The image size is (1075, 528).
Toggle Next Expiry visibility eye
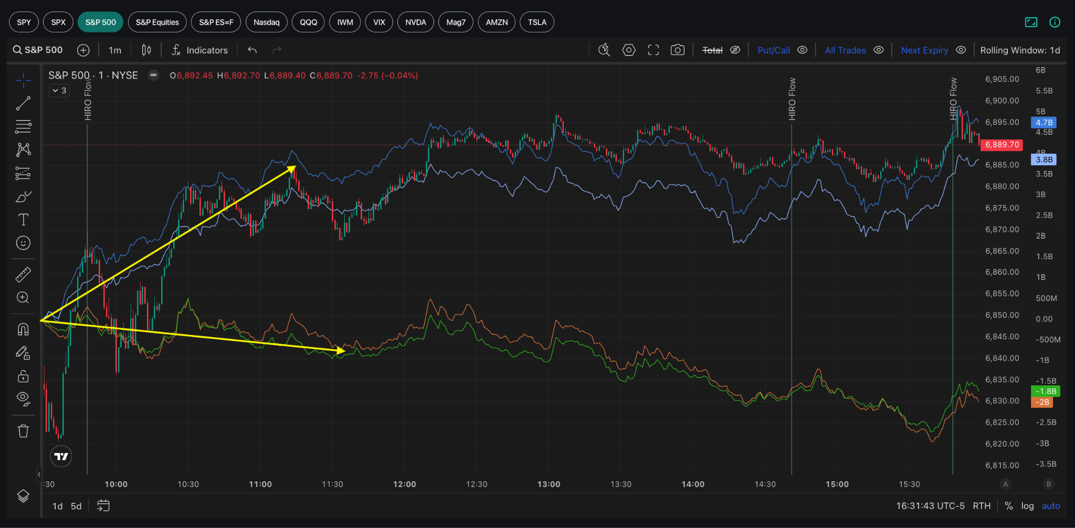coord(961,50)
